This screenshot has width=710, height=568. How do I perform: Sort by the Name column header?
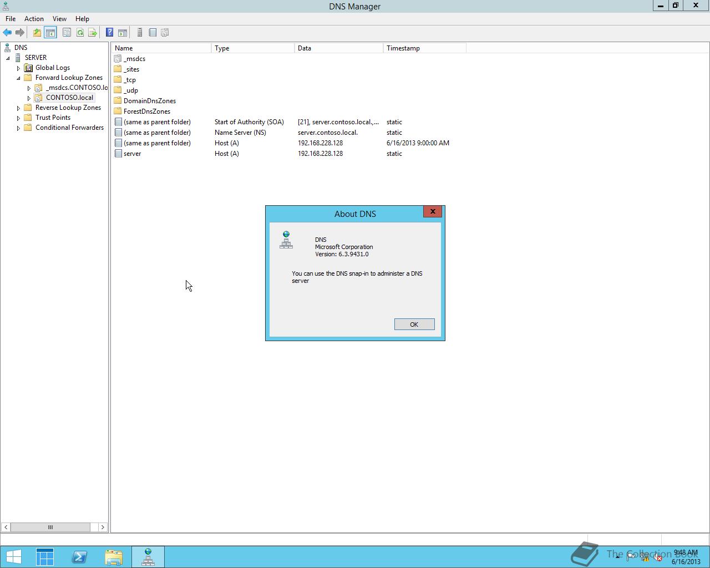(161, 48)
